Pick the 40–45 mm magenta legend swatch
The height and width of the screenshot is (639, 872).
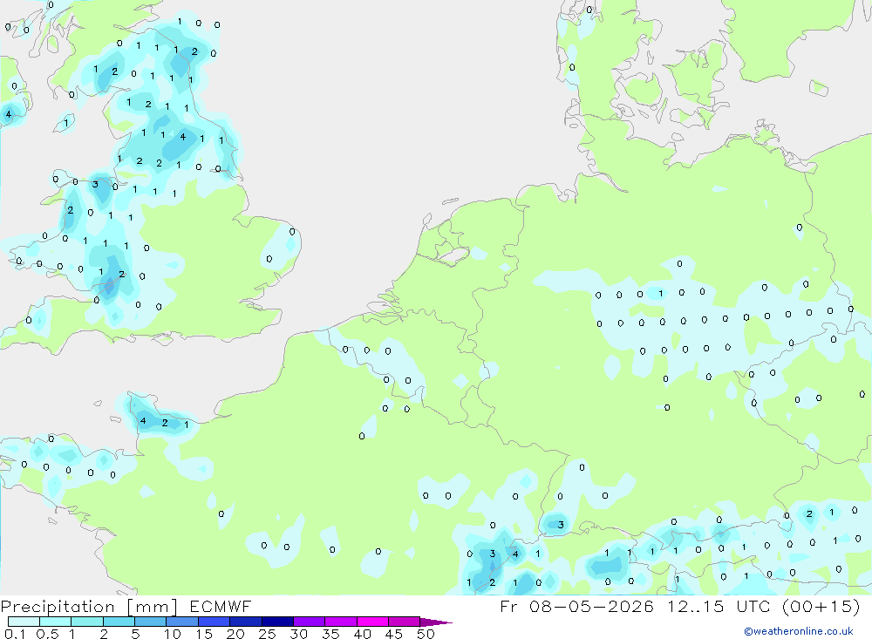372,622
